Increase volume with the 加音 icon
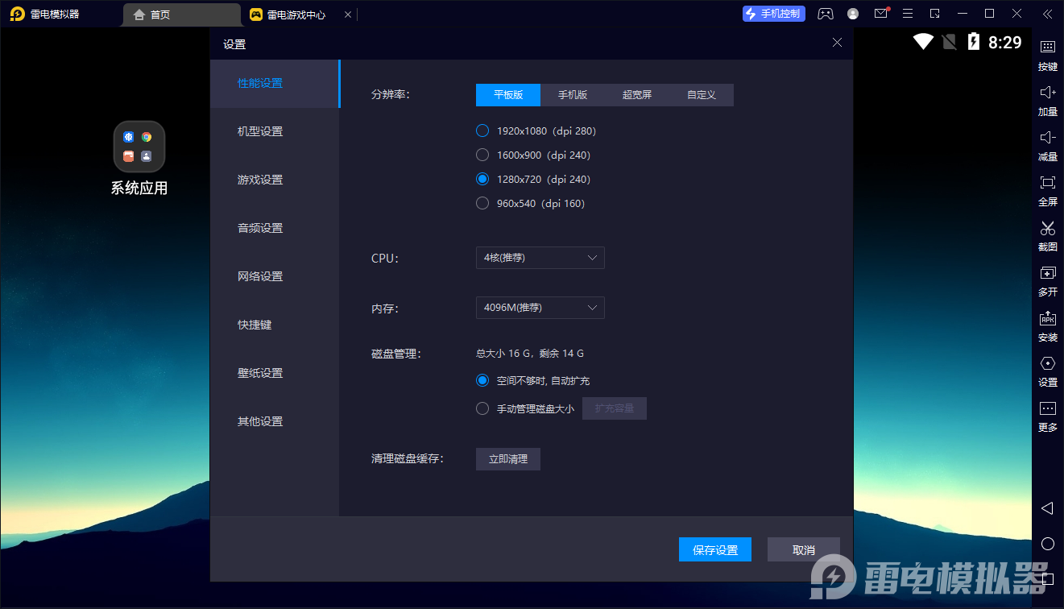1064x609 pixels. click(1047, 101)
